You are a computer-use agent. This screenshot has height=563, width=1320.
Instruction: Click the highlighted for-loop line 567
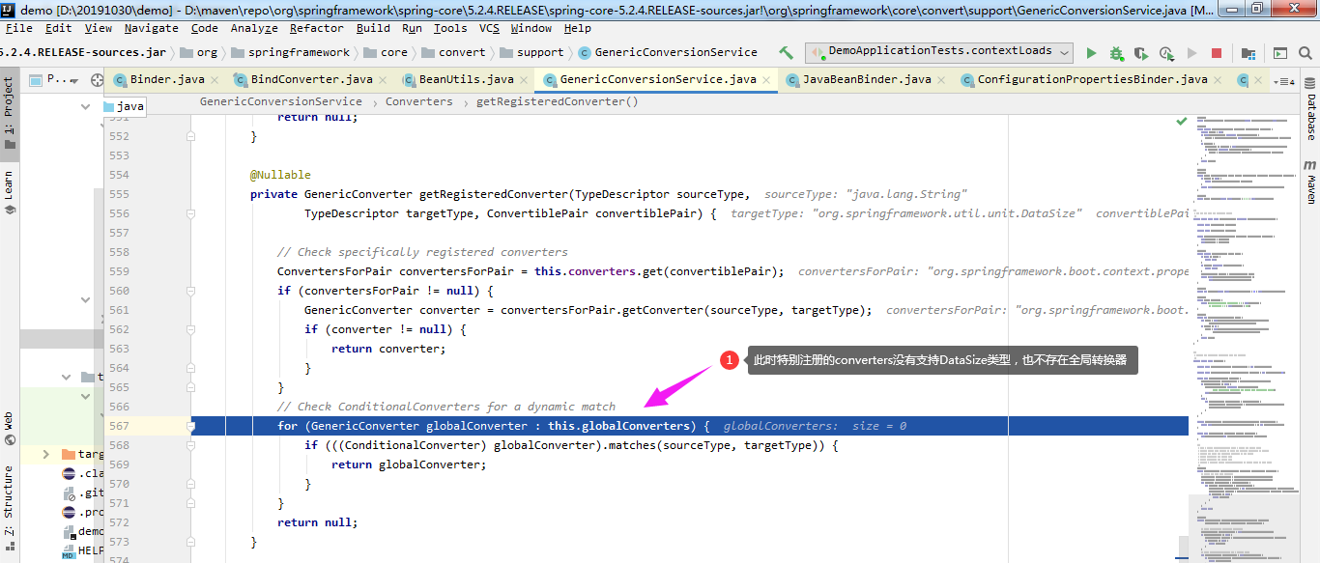click(x=689, y=426)
